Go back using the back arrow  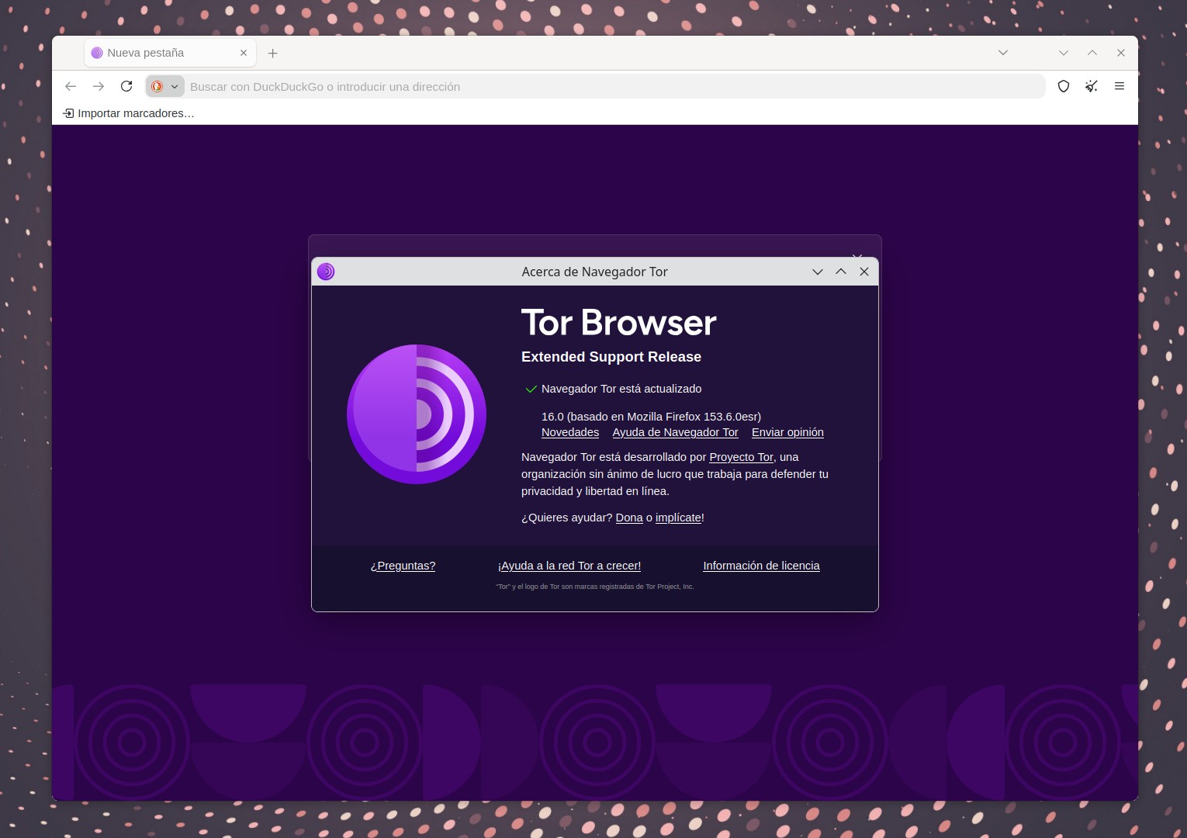click(x=71, y=86)
